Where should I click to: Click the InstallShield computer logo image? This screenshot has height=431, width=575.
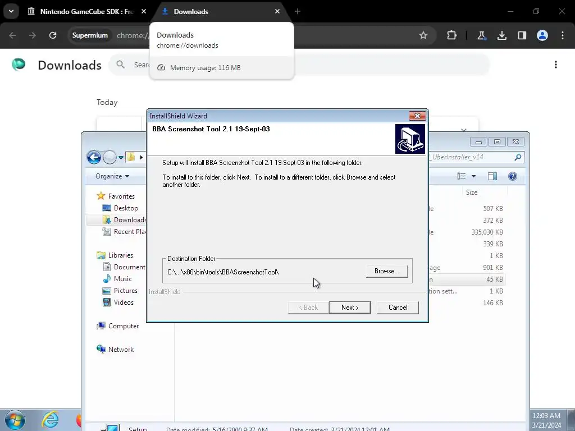pos(410,139)
